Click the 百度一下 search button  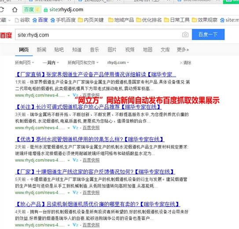click(208, 34)
